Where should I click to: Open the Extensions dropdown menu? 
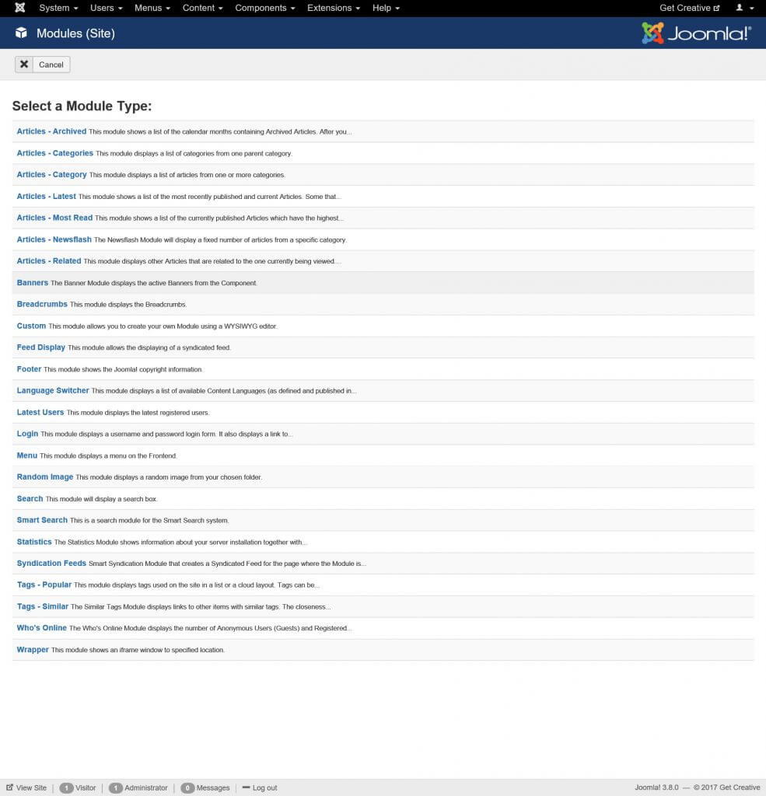(329, 8)
